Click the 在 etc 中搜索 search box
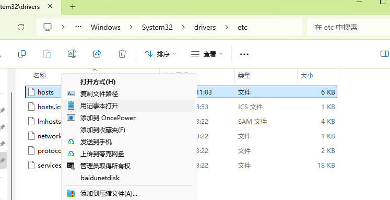This screenshot has width=390, height=200. pos(348,27)
